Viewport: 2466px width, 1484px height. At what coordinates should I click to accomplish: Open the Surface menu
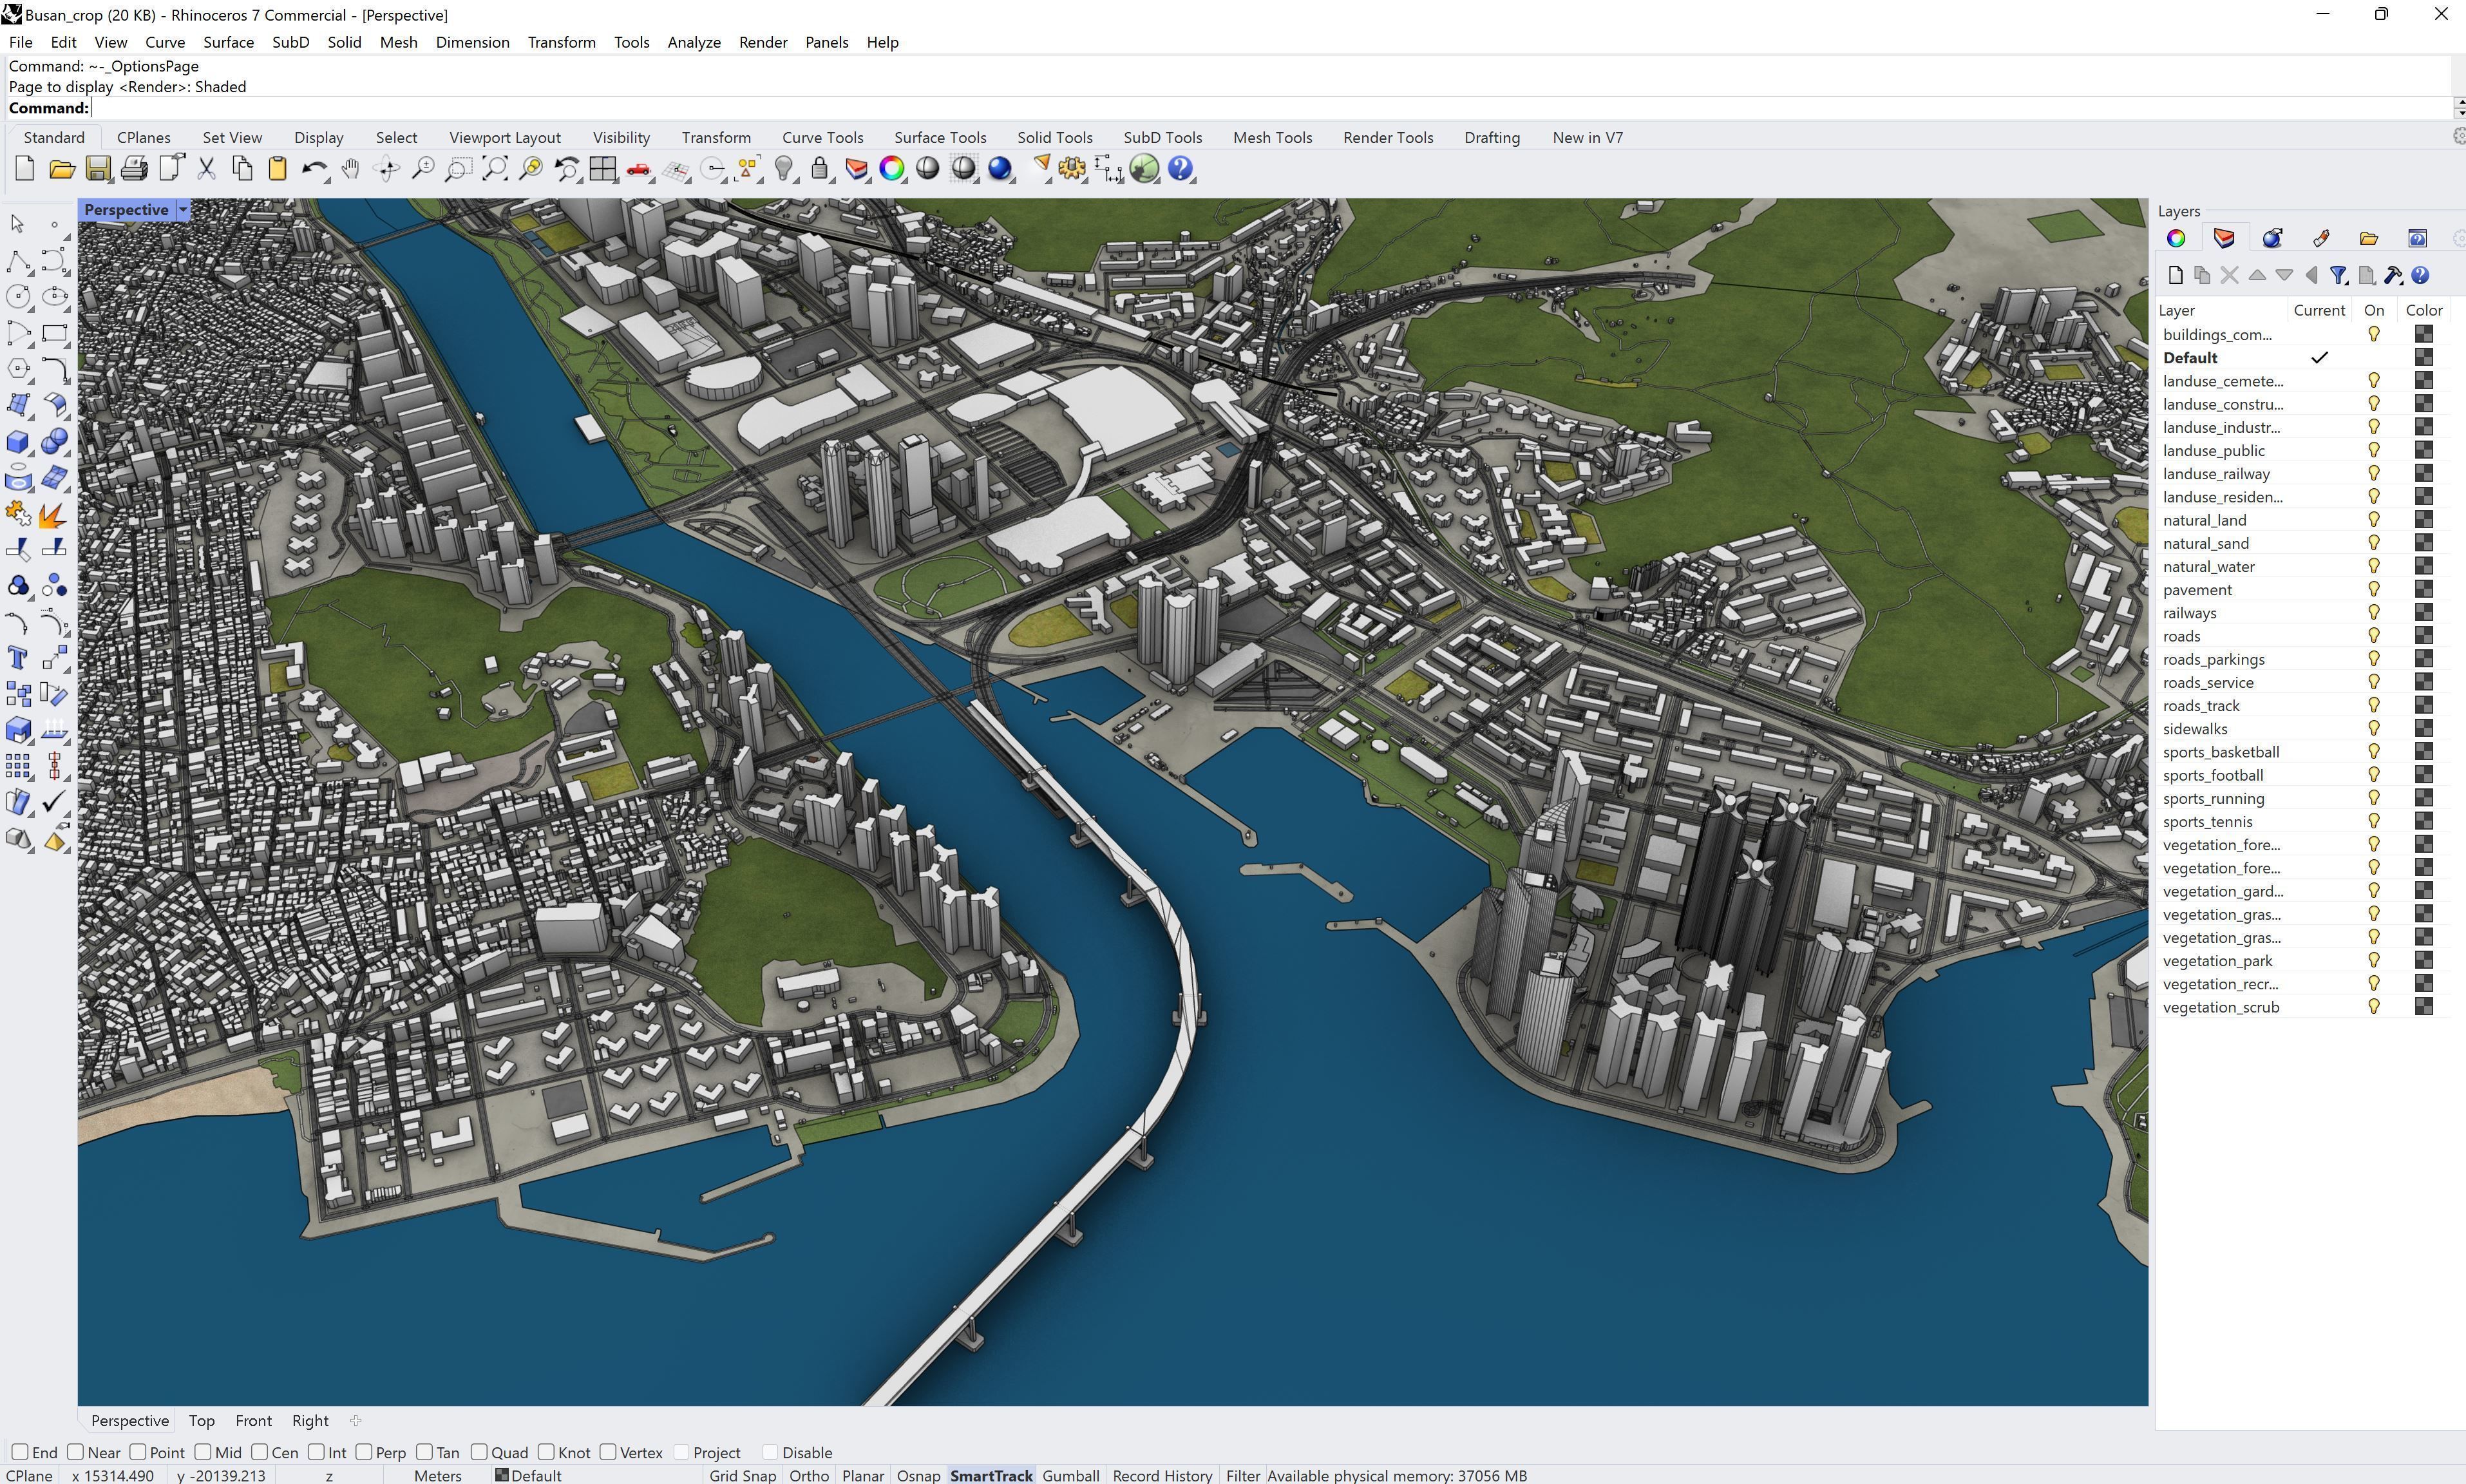(x=228, y=42)
